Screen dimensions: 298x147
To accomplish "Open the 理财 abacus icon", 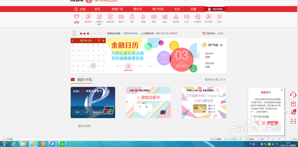I will coord(154,17).
